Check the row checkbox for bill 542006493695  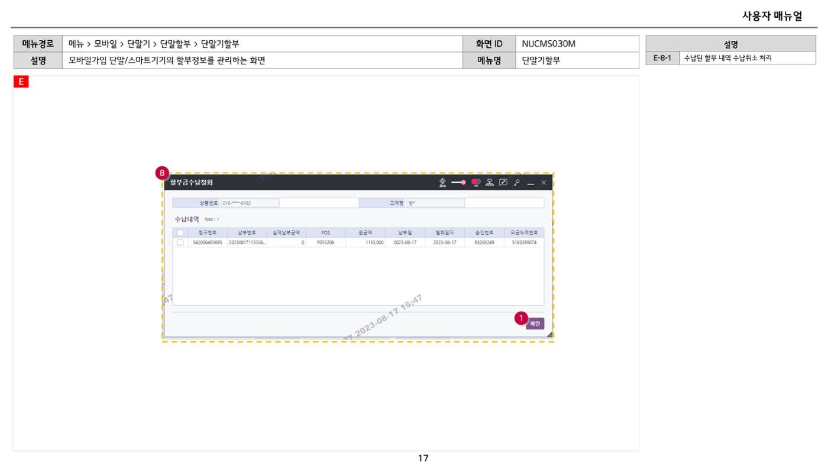coord(180,242)
